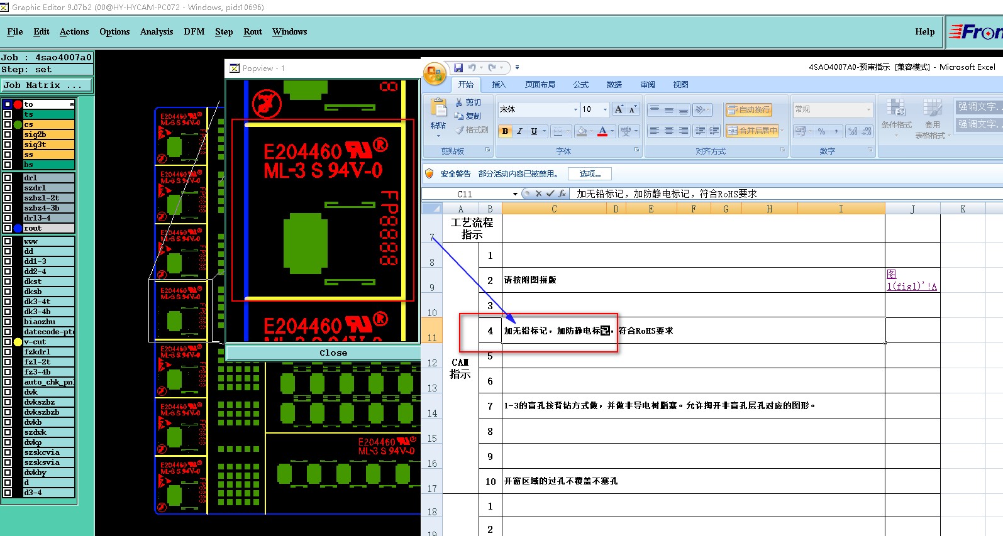Cancel the formula bar entry with X

538,194
